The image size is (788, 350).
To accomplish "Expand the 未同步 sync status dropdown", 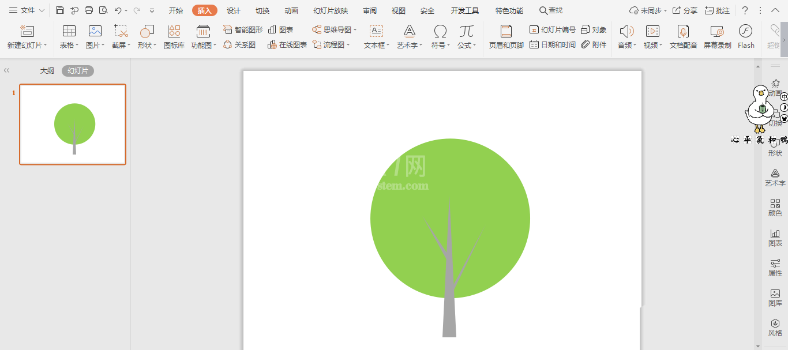I will pos(665,11).
